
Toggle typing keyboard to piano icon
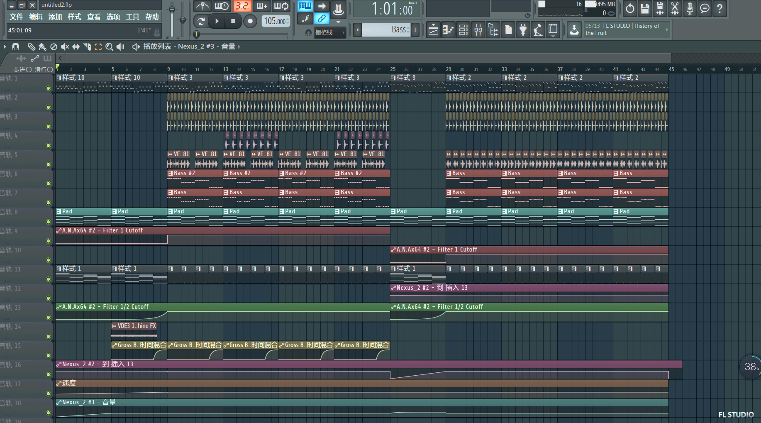(x=305, y=6)
